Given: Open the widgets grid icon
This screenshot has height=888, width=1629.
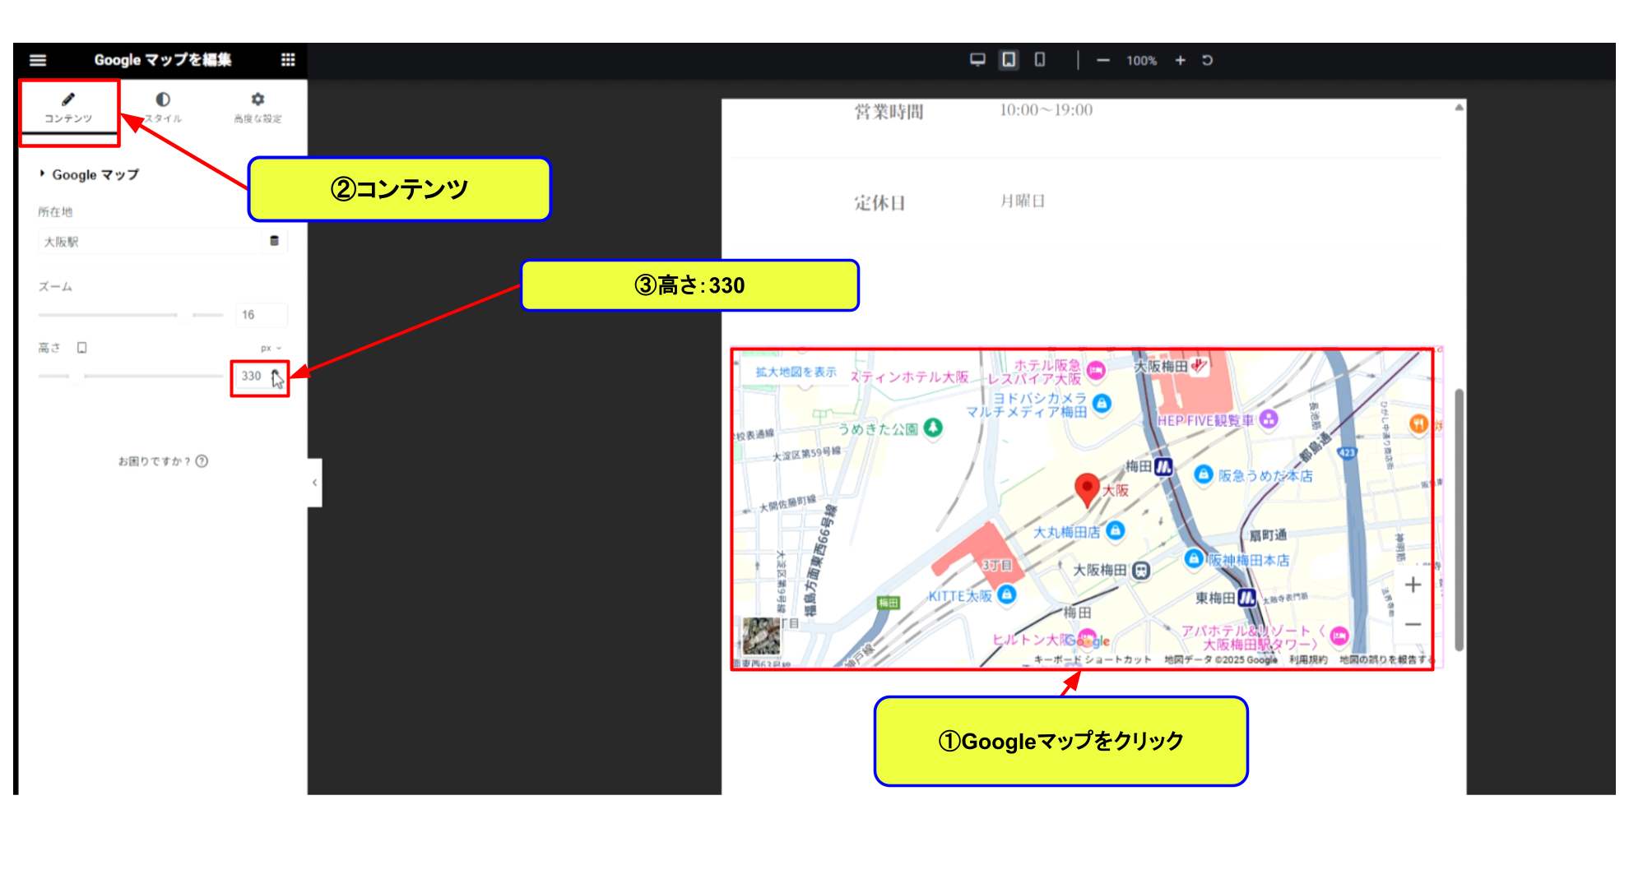Looking at the screenshot, I should (288, 60).
